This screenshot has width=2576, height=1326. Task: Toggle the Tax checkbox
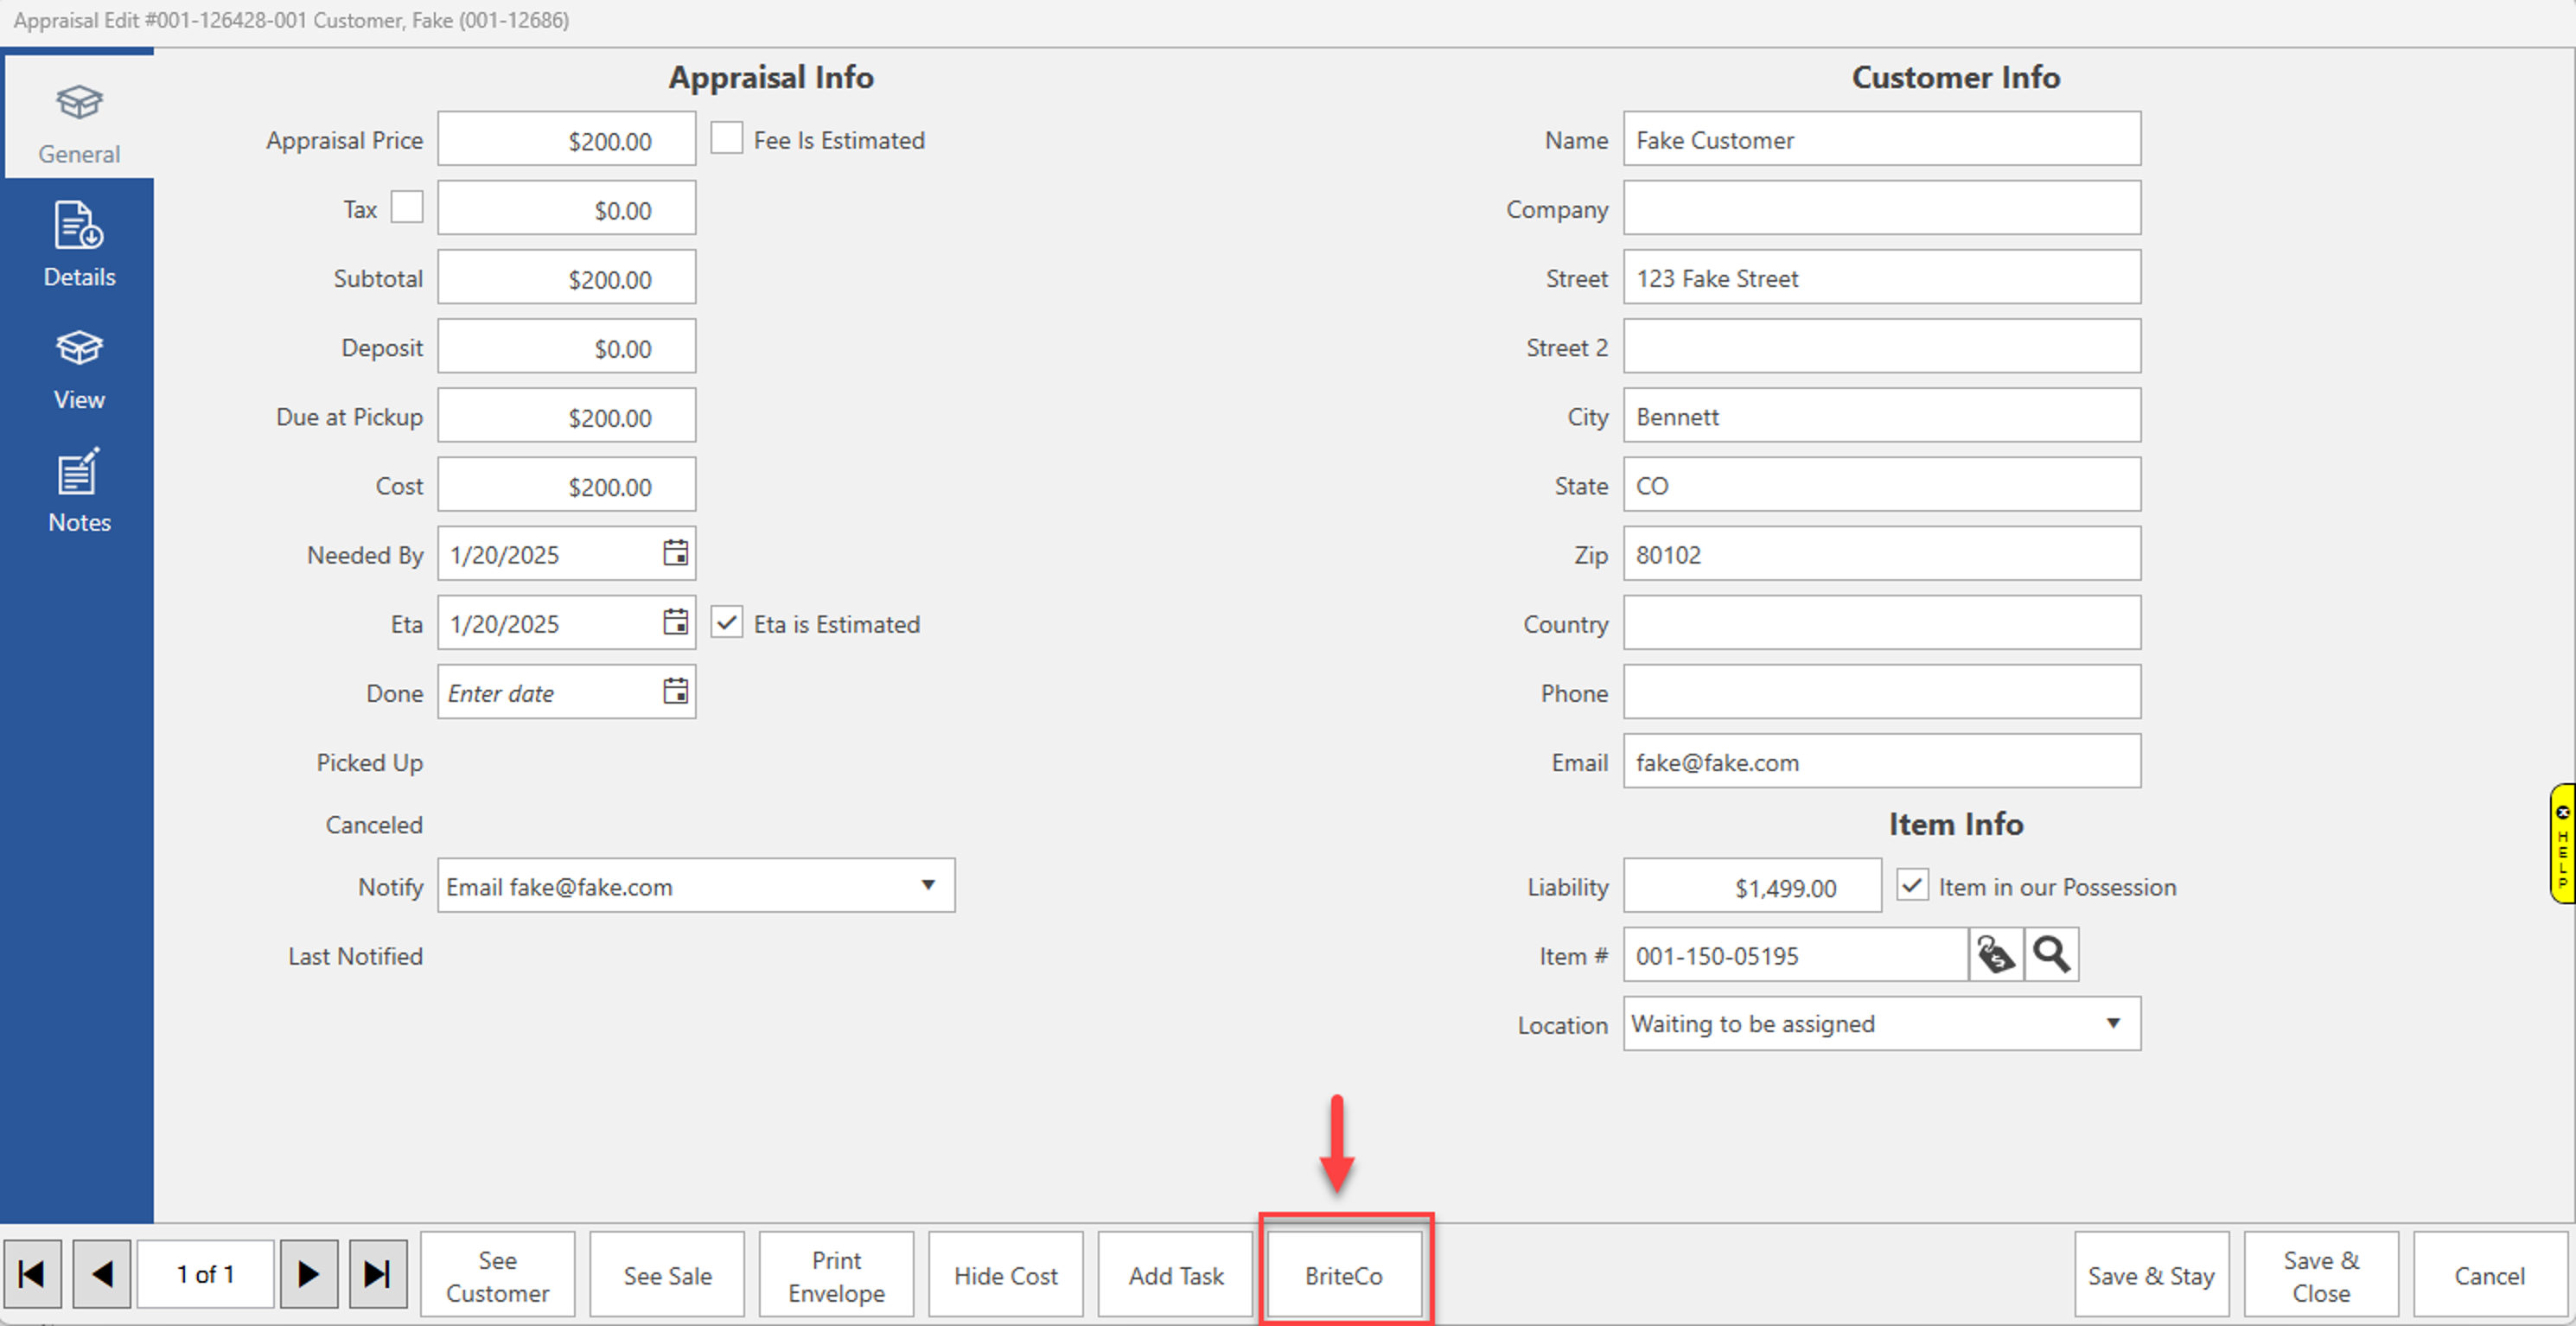tap(406, 207)
